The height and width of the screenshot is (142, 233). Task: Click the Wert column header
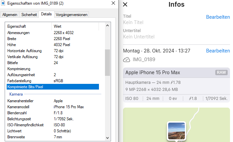[x=75, y=26]
